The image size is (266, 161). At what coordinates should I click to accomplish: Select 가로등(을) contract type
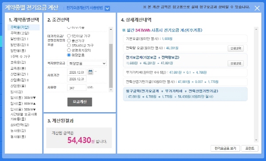pos(18,119)
